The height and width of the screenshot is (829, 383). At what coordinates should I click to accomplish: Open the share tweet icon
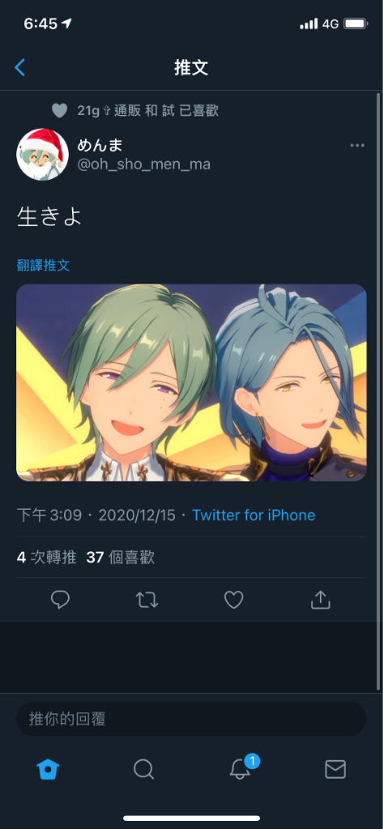[320, 600]
